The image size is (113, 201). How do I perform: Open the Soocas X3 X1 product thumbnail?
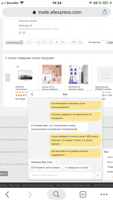pyautogui.click(x=52, y=74)
